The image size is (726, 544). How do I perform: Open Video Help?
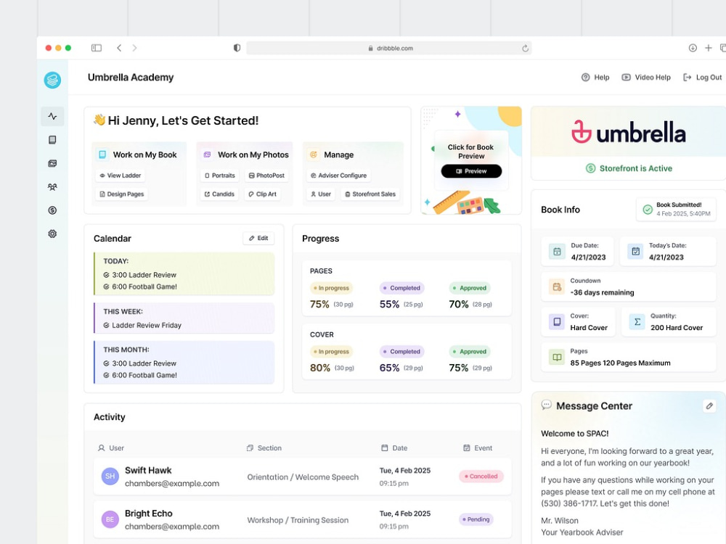click(x=646, y=78)
